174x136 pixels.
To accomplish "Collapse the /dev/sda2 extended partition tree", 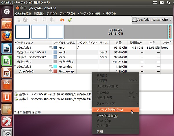I will pyautogui.click(x=15, y=66).
